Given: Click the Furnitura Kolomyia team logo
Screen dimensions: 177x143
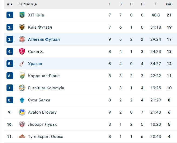Looking at the screenshot, I should click(22, 88).
